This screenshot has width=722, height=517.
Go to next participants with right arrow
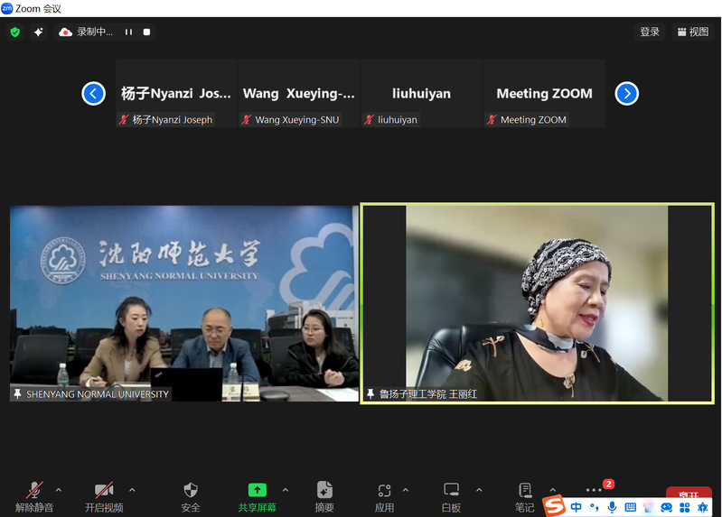(627, 93)
